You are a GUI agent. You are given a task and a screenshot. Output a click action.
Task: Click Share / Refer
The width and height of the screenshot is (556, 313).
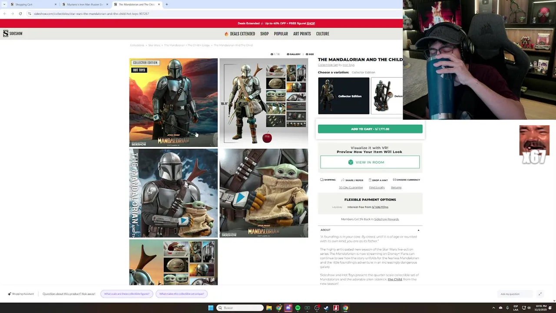click(x=352, y=180)
